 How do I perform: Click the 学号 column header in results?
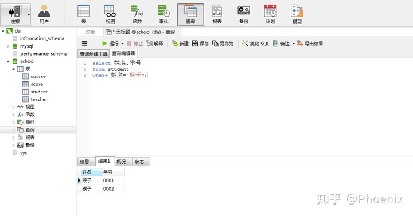(113, 172)
